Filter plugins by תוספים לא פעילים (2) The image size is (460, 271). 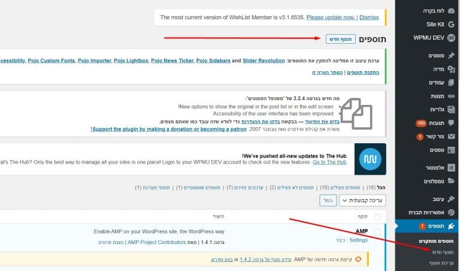[x=292, y=187]
